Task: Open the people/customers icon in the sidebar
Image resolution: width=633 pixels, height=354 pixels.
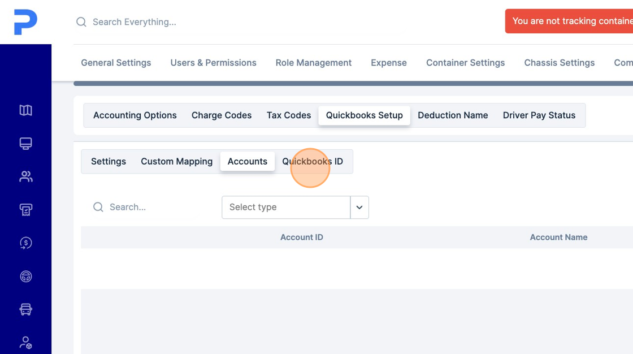Action: pyautogui.click(x=26, y=176)
